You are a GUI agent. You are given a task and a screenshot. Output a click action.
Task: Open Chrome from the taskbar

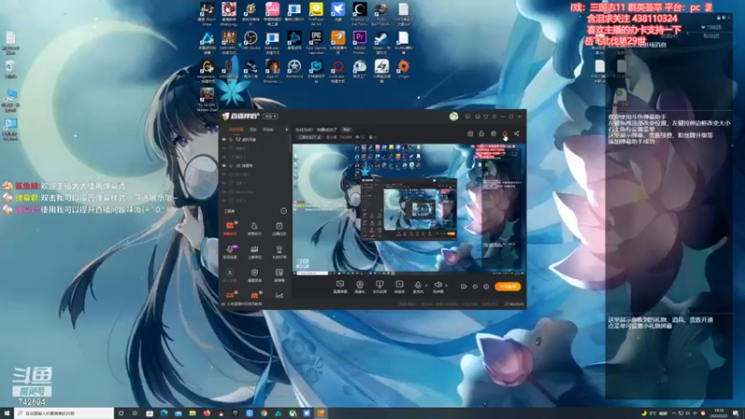264,413
